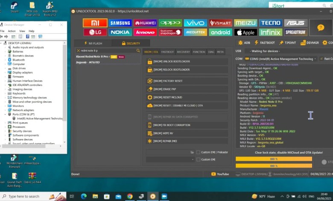Switch to the FUNCTION tab

(x=199, y=52)
